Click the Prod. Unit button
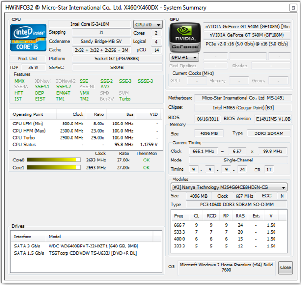This screenshot has width=301, height=285. 27,58
